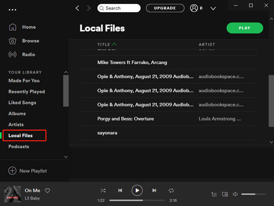Open Podcasts in library
274x206 pixels.
click(x=19, y=147)
